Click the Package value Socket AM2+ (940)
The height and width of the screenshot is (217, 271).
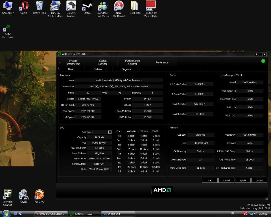coord(88,99)
